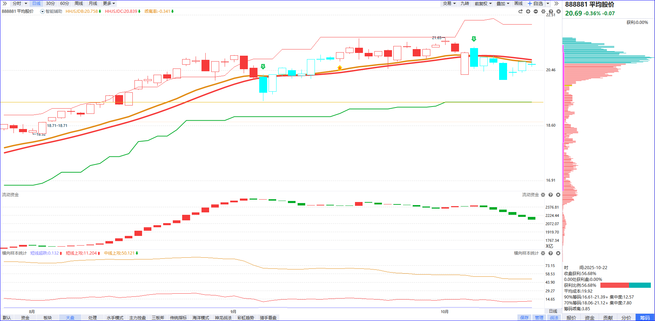The height and width of the screenshot is (321, 655).
Task: Close the 横向样本统计 indicator panel
Action: tap(558, 253)
